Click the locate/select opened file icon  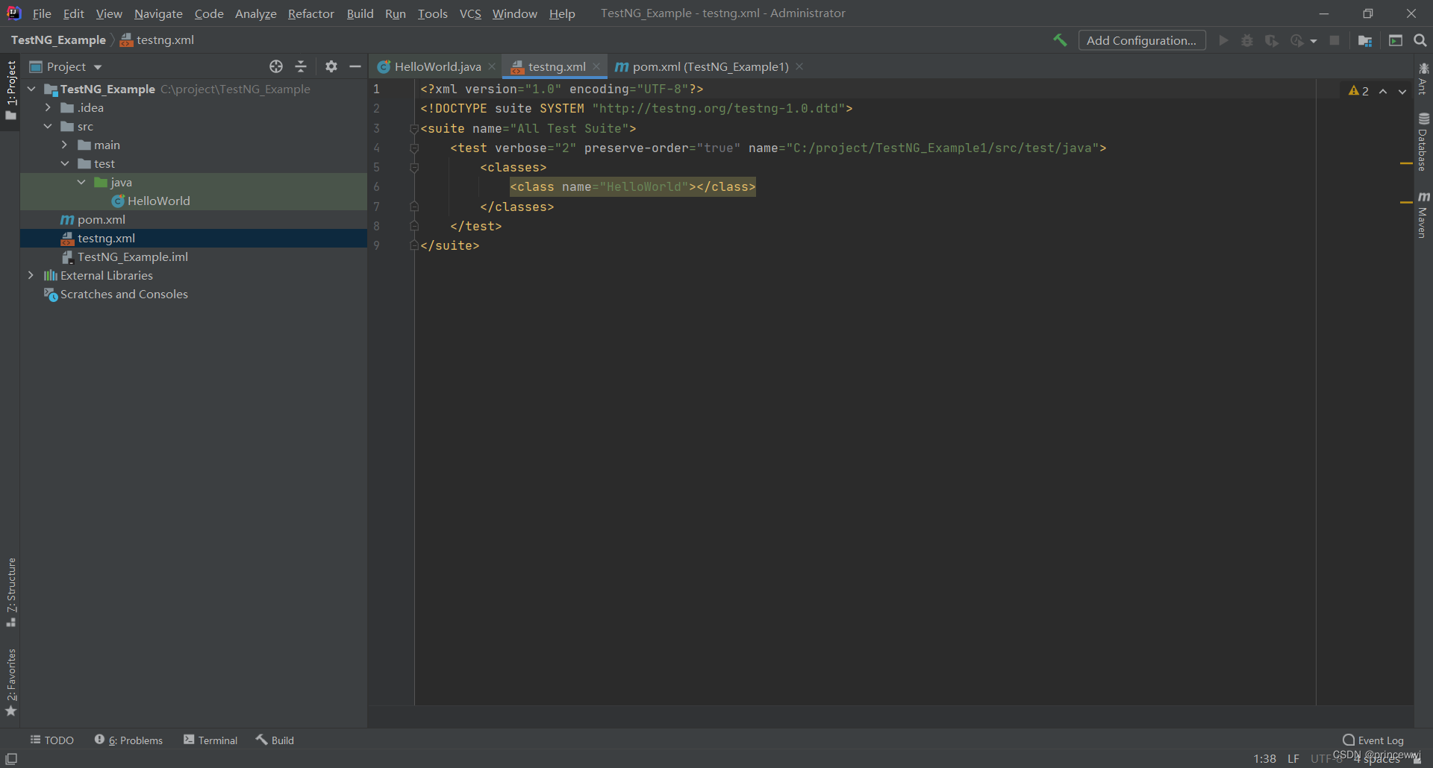(x=276, y=66)
